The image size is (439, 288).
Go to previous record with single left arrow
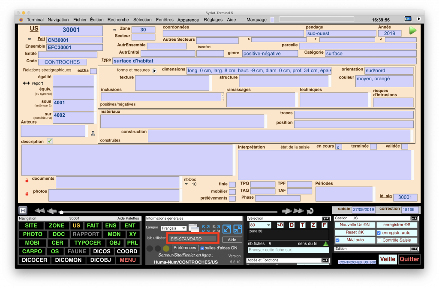point(52,211)
